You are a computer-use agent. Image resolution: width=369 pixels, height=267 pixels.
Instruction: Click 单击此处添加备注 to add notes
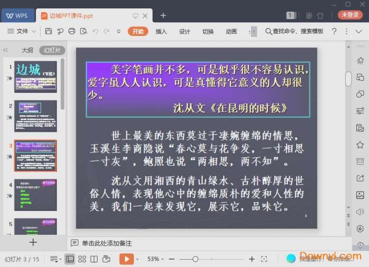click(x=106, y=243)
